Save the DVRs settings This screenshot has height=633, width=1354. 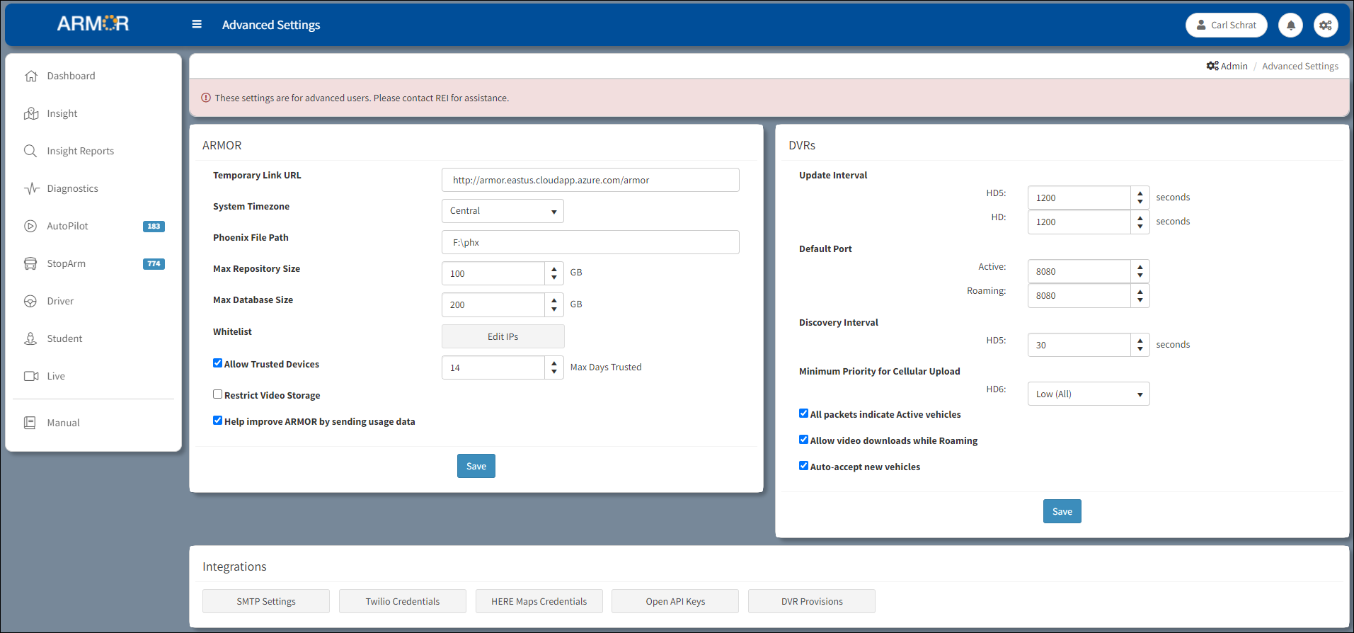1062,511
